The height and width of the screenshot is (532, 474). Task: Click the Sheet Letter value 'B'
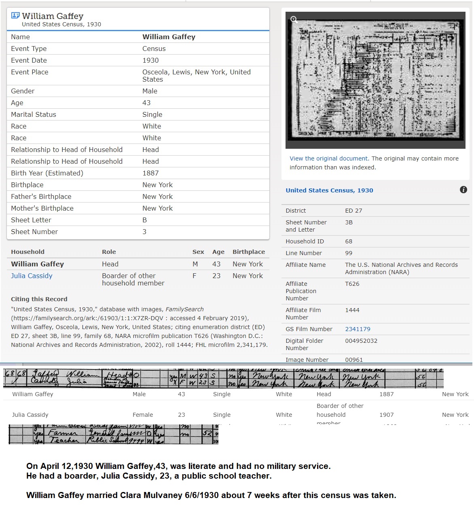pos(144,220)
